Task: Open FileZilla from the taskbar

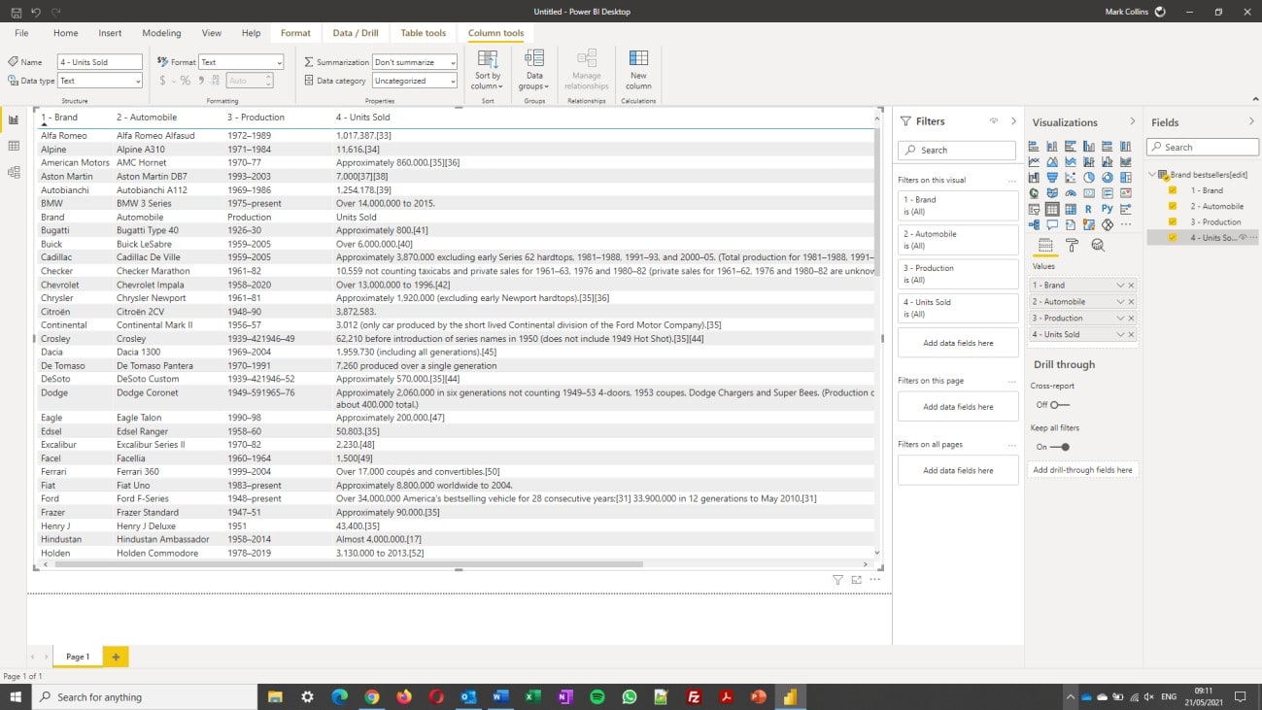Action: click(694, 696)
